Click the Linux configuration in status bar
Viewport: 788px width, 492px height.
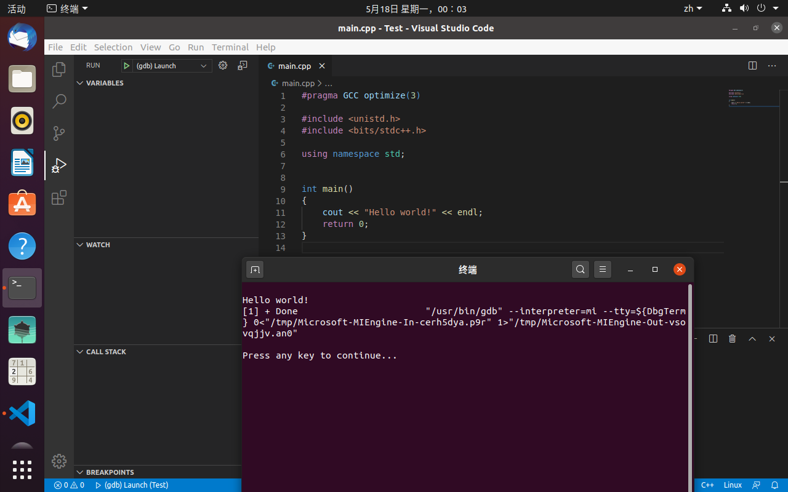(733, 485)
